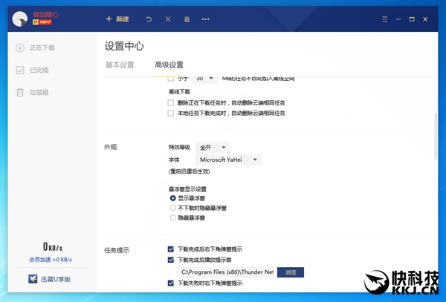Click the user avatar picture
This screenshot has height=302, width=446.
20,19
